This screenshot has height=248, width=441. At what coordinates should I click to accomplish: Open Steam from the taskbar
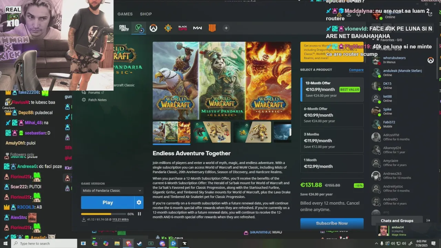tap(140, 244)
